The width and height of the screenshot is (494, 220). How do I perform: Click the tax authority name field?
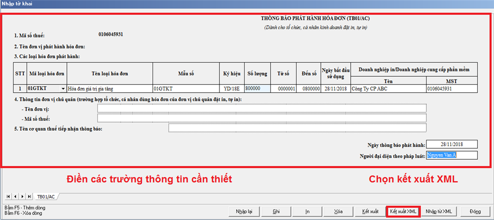click(x=297, y=128)
